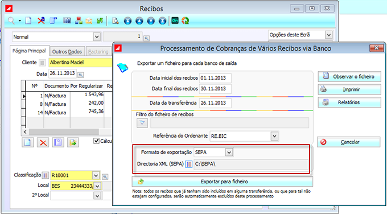Viewport: 387px width, 214px height.
Task: Go to previous record with blue up arrow
Action: tap(139, 21)
